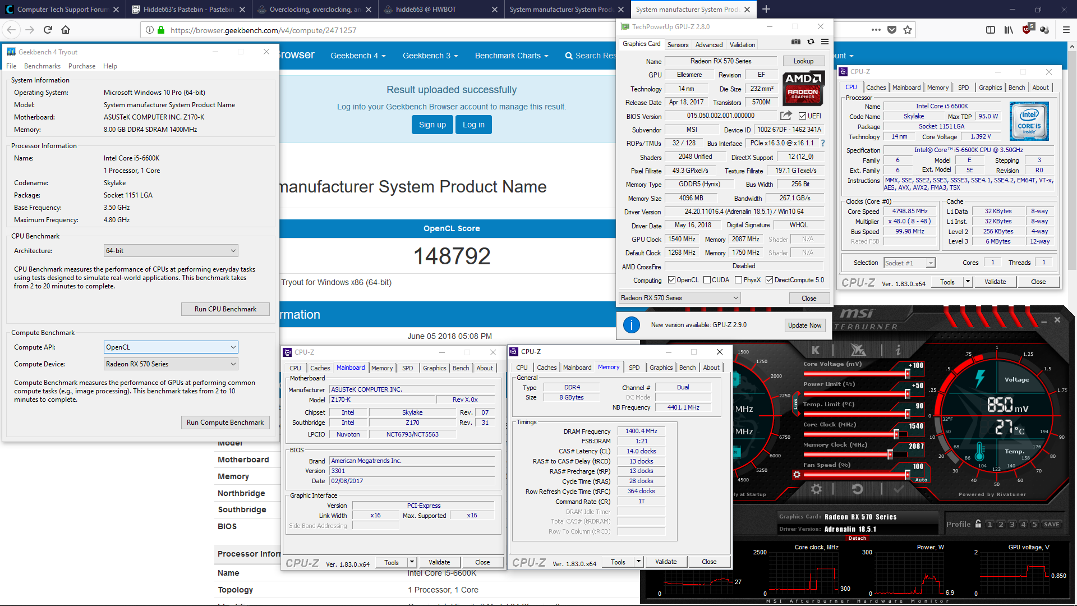Expand Tools arrow in CPU-Z Memory window

point(638,562)
